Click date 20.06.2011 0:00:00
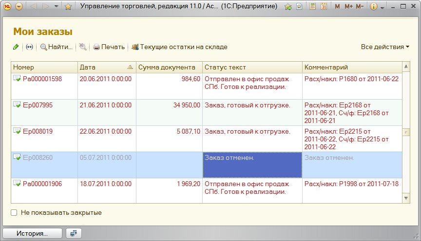 (106, 79)
